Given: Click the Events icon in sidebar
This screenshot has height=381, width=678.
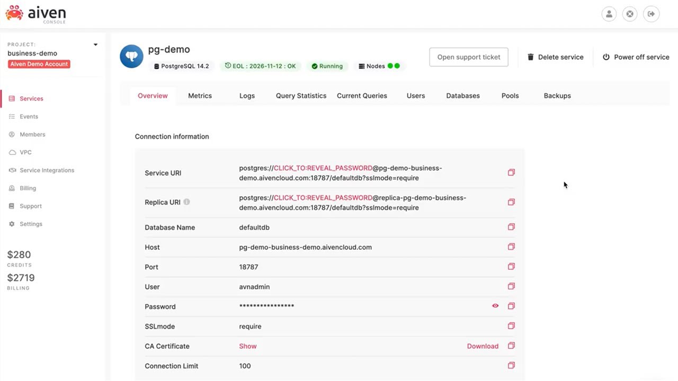Looking at the screenshot, I should click(x=12, y=116).
